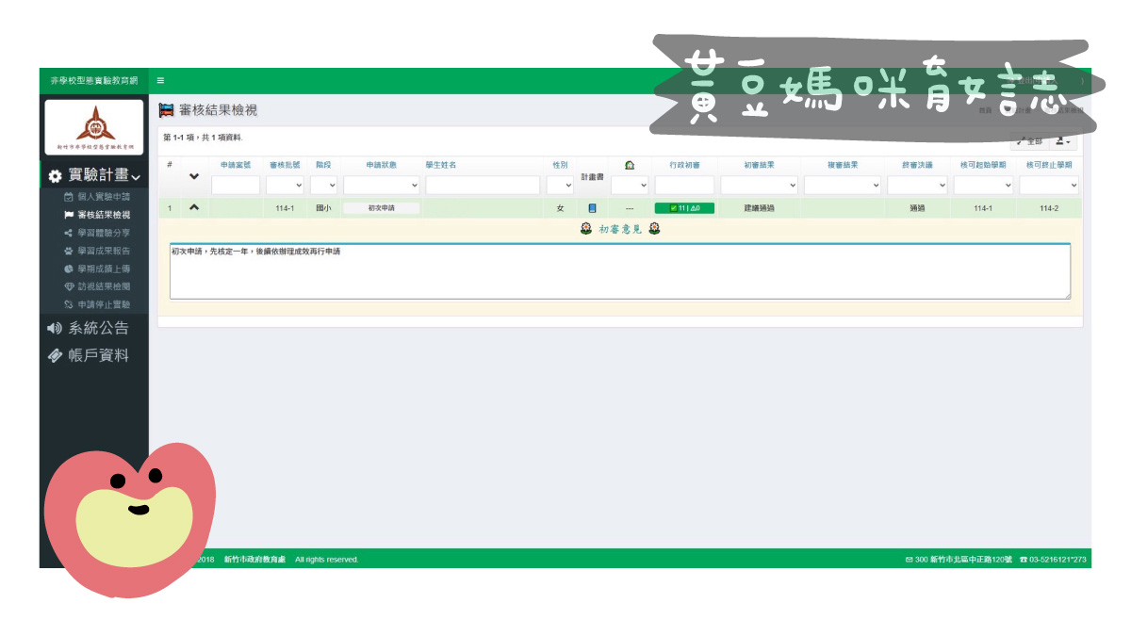
Task: Sort by the 學生姓名 column header
Action: click(441, 165)
